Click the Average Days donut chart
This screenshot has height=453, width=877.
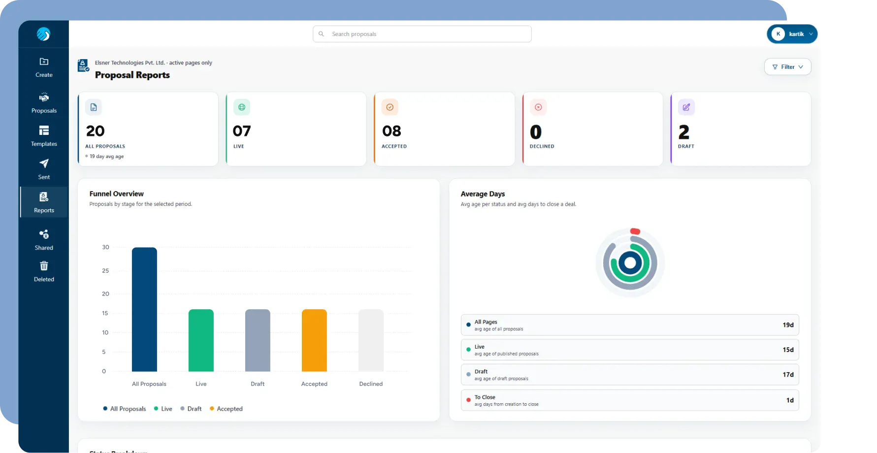point(630,263)
